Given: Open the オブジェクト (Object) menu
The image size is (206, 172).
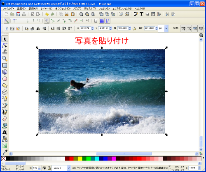Looking at the screenshot, I should 63,9.
